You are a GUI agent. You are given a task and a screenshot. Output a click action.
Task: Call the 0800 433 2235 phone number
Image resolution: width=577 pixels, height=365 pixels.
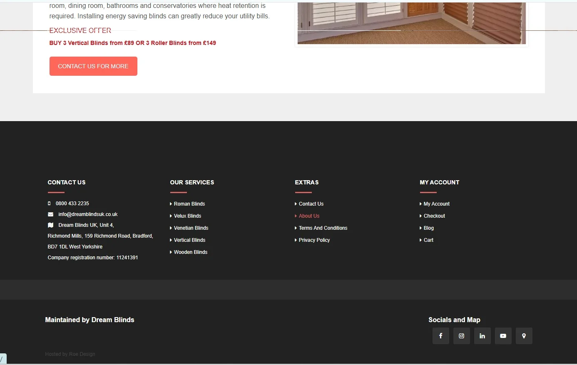[x=72, y=204]
